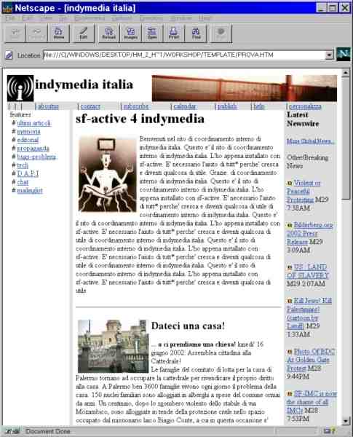
Task: Click the Stop loading button
Action: pos(221,34)
